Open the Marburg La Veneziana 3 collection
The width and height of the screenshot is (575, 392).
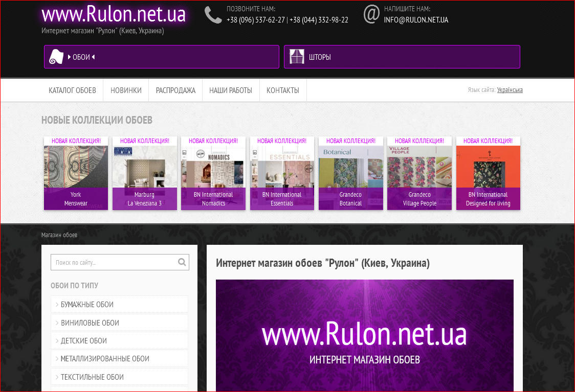coord(144,173)
